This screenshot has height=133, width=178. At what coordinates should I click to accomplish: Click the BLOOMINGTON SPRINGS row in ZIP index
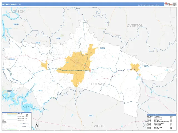point(161,122)
